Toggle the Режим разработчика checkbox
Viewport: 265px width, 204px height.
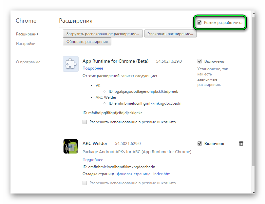pos(199,23)
